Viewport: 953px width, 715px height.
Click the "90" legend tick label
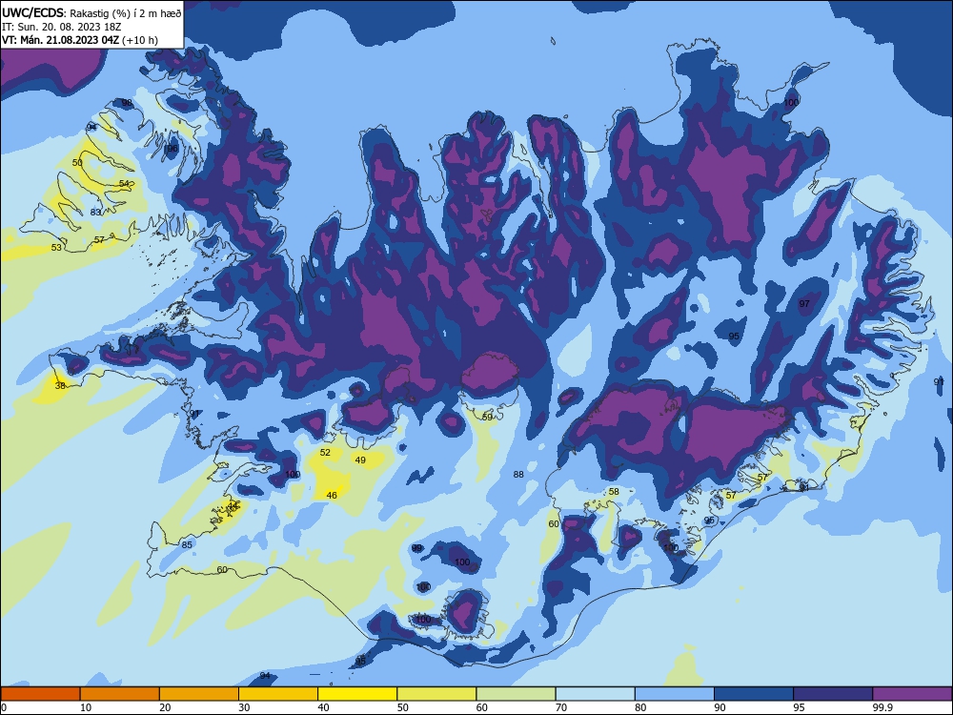pos(720,707)
